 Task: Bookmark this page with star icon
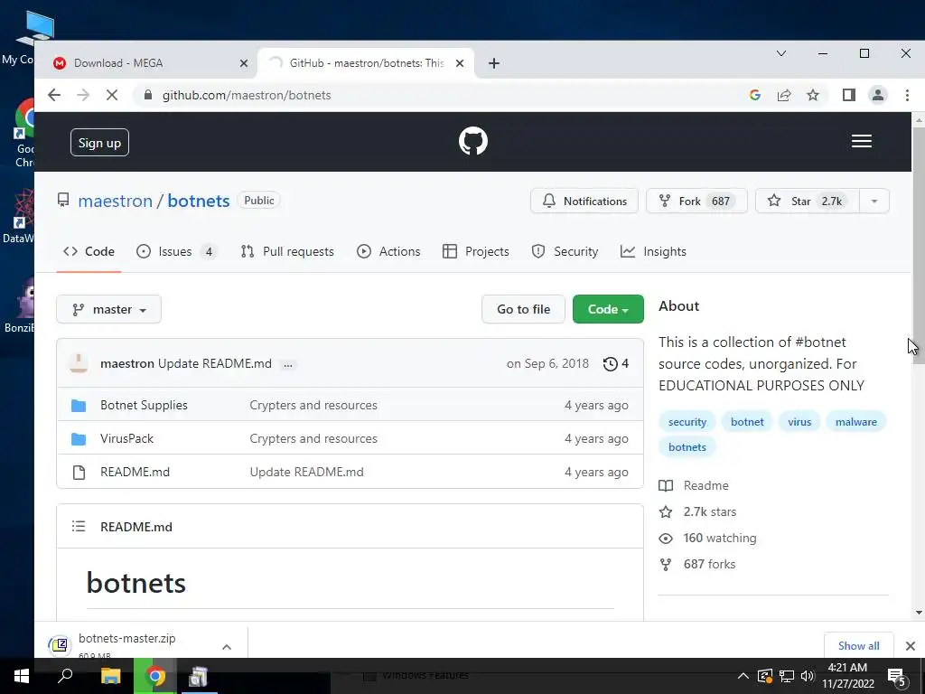[x=813, y=95]
